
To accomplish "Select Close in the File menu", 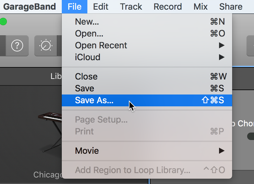I will tap(147, 76).
